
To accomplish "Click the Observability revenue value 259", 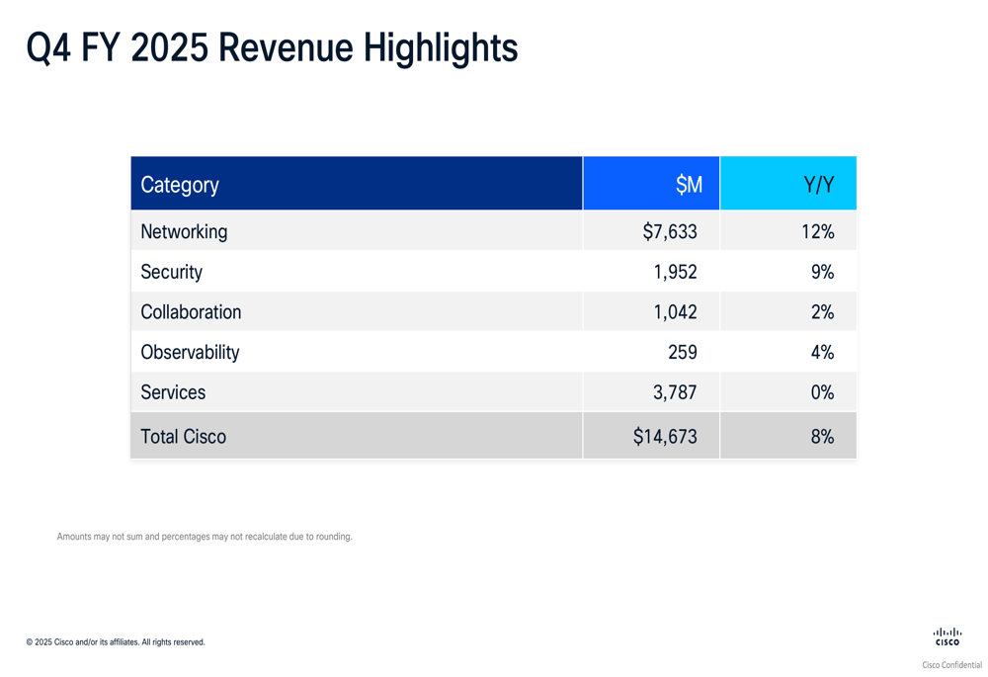I will (683, 352).
